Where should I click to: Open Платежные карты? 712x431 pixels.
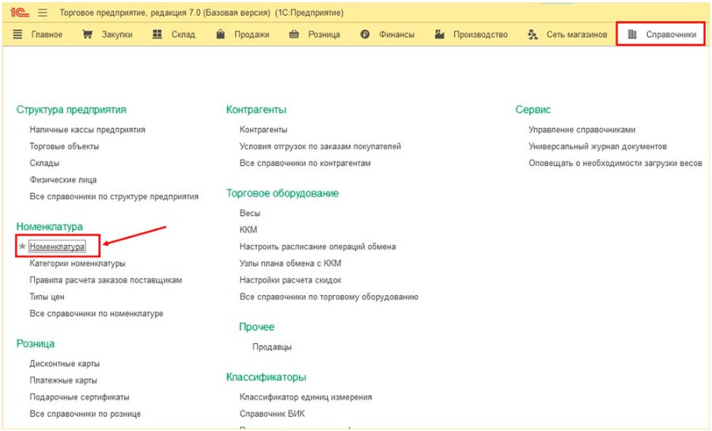63,380
